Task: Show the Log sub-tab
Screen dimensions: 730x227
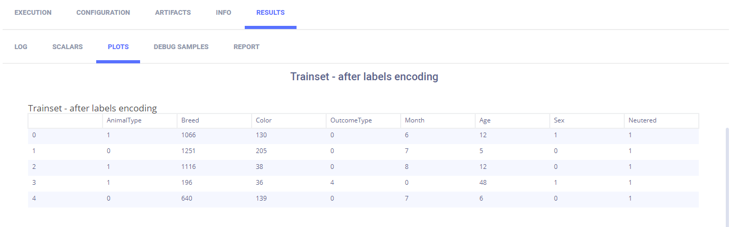Action: (x=21, y=47)
